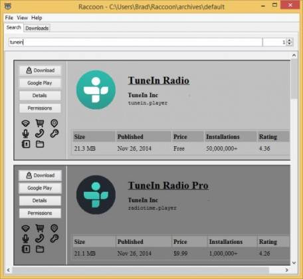Open TuneIn Radio Pro on Google Play

(40, 188)
